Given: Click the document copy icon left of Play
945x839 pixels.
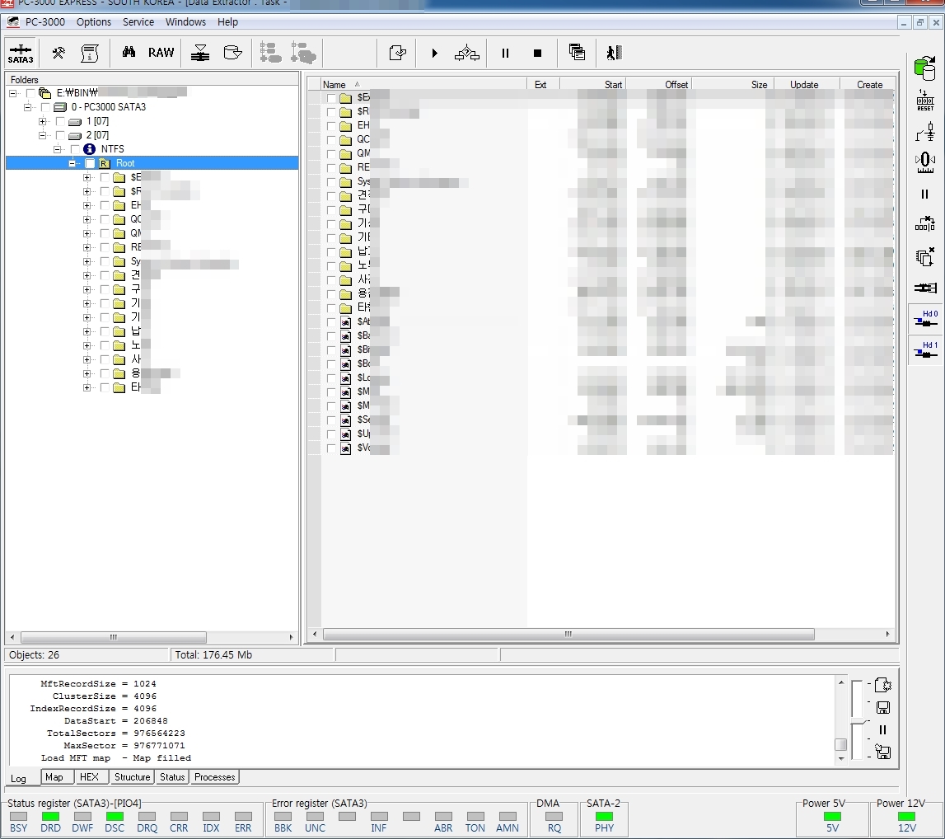Looking at the screenshot, I should (x=398, y=53).
